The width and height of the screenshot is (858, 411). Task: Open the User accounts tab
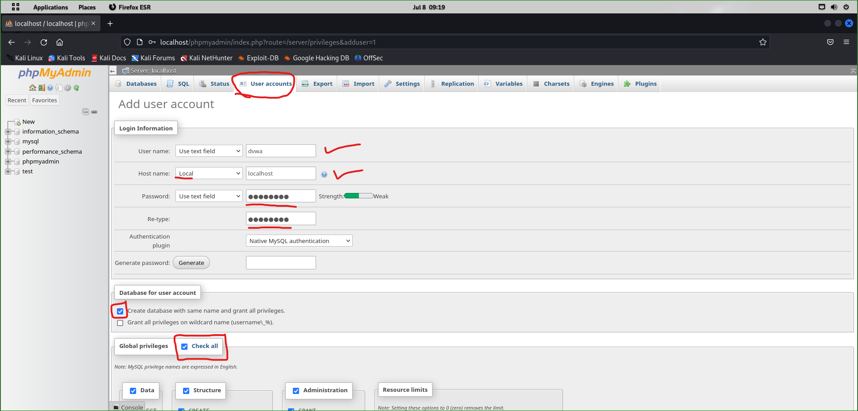[x=266, y=84]
